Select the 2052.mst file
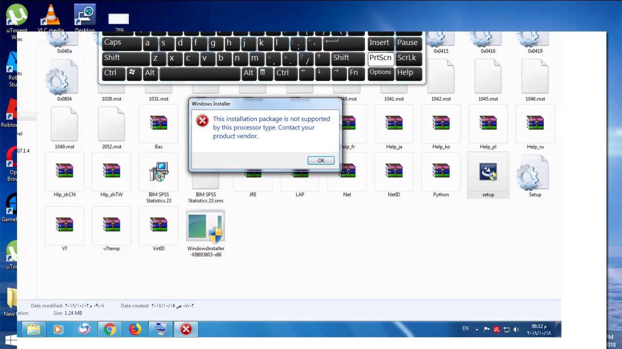 111,127
